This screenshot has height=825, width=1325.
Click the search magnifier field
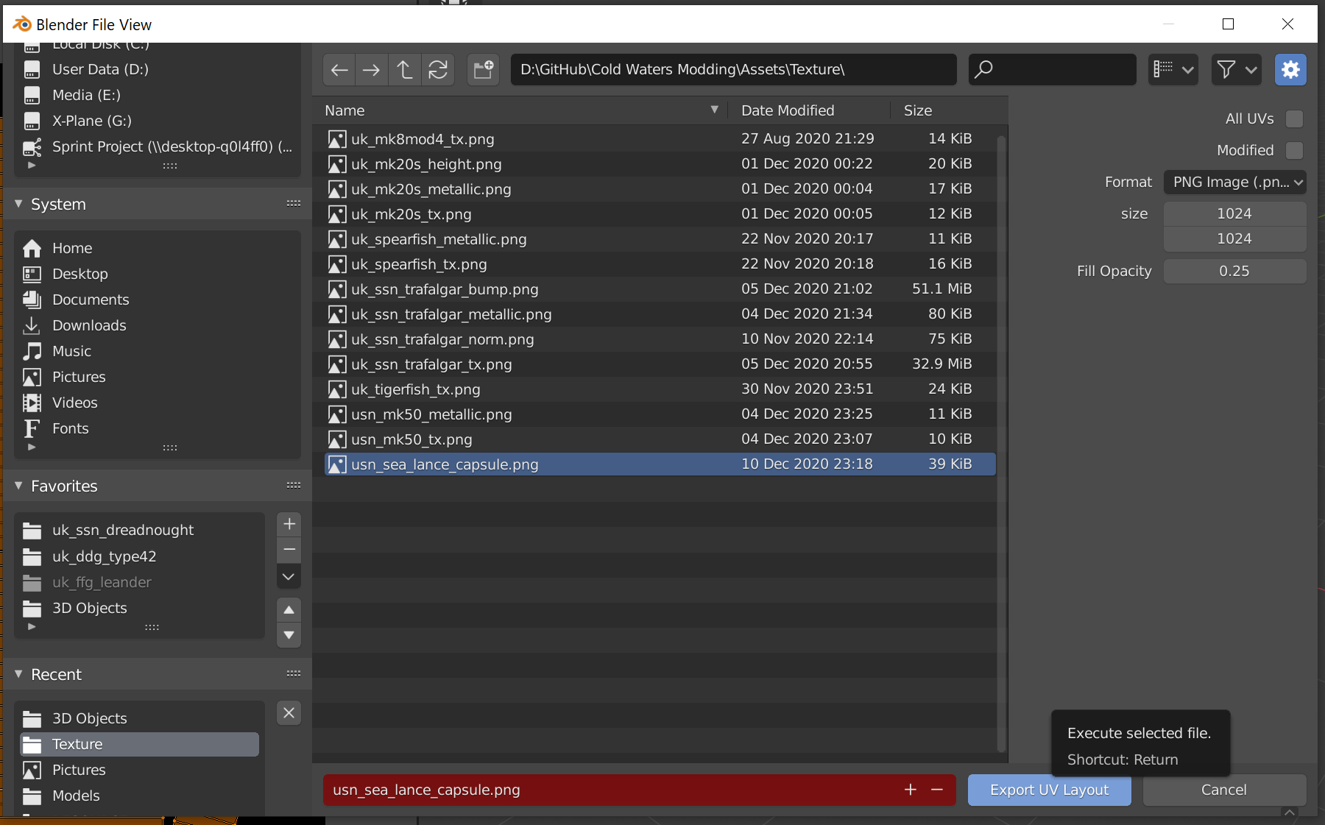pos(1052,70)
